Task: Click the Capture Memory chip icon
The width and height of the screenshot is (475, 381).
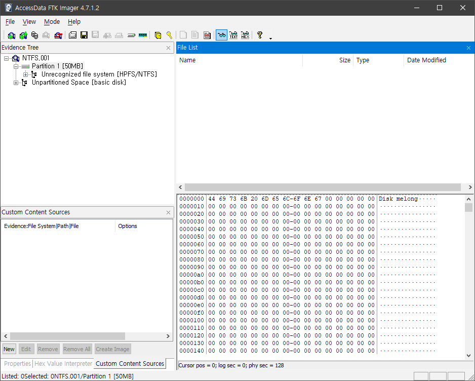Action: (x=143, y=35)
